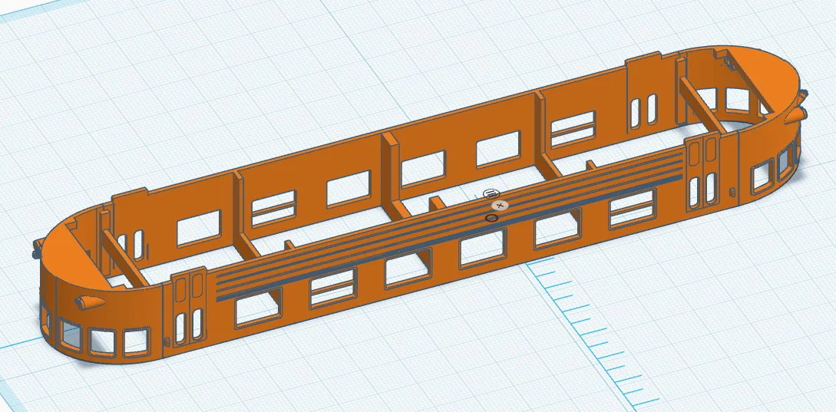Click the oval icon above the X marker
836x412 pixels.
pos(490,193)
